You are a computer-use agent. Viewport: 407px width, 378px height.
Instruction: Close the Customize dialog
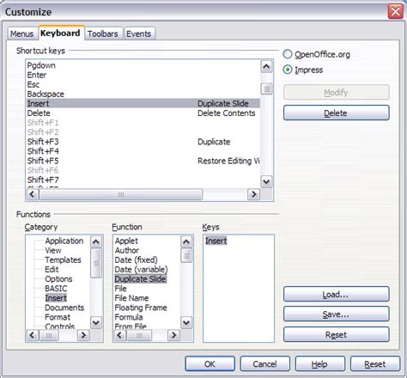(x=396, y=12)
